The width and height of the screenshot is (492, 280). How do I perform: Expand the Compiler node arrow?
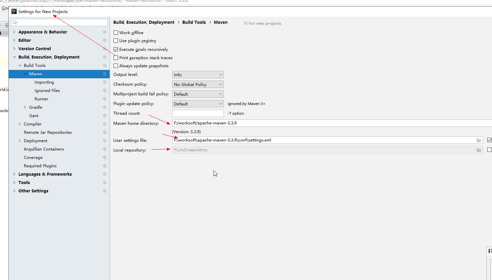[x=19, y=124]
